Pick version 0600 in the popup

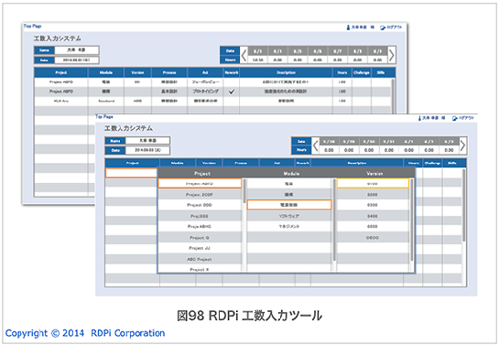coord(373,238)
